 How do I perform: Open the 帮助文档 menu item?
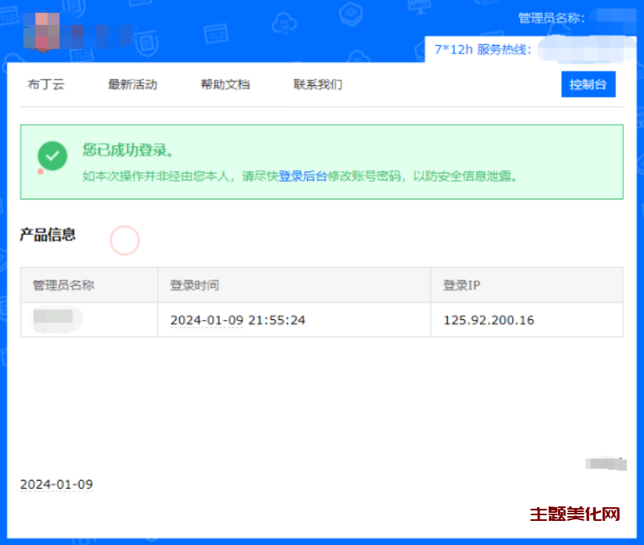click(x=225, y=84)
